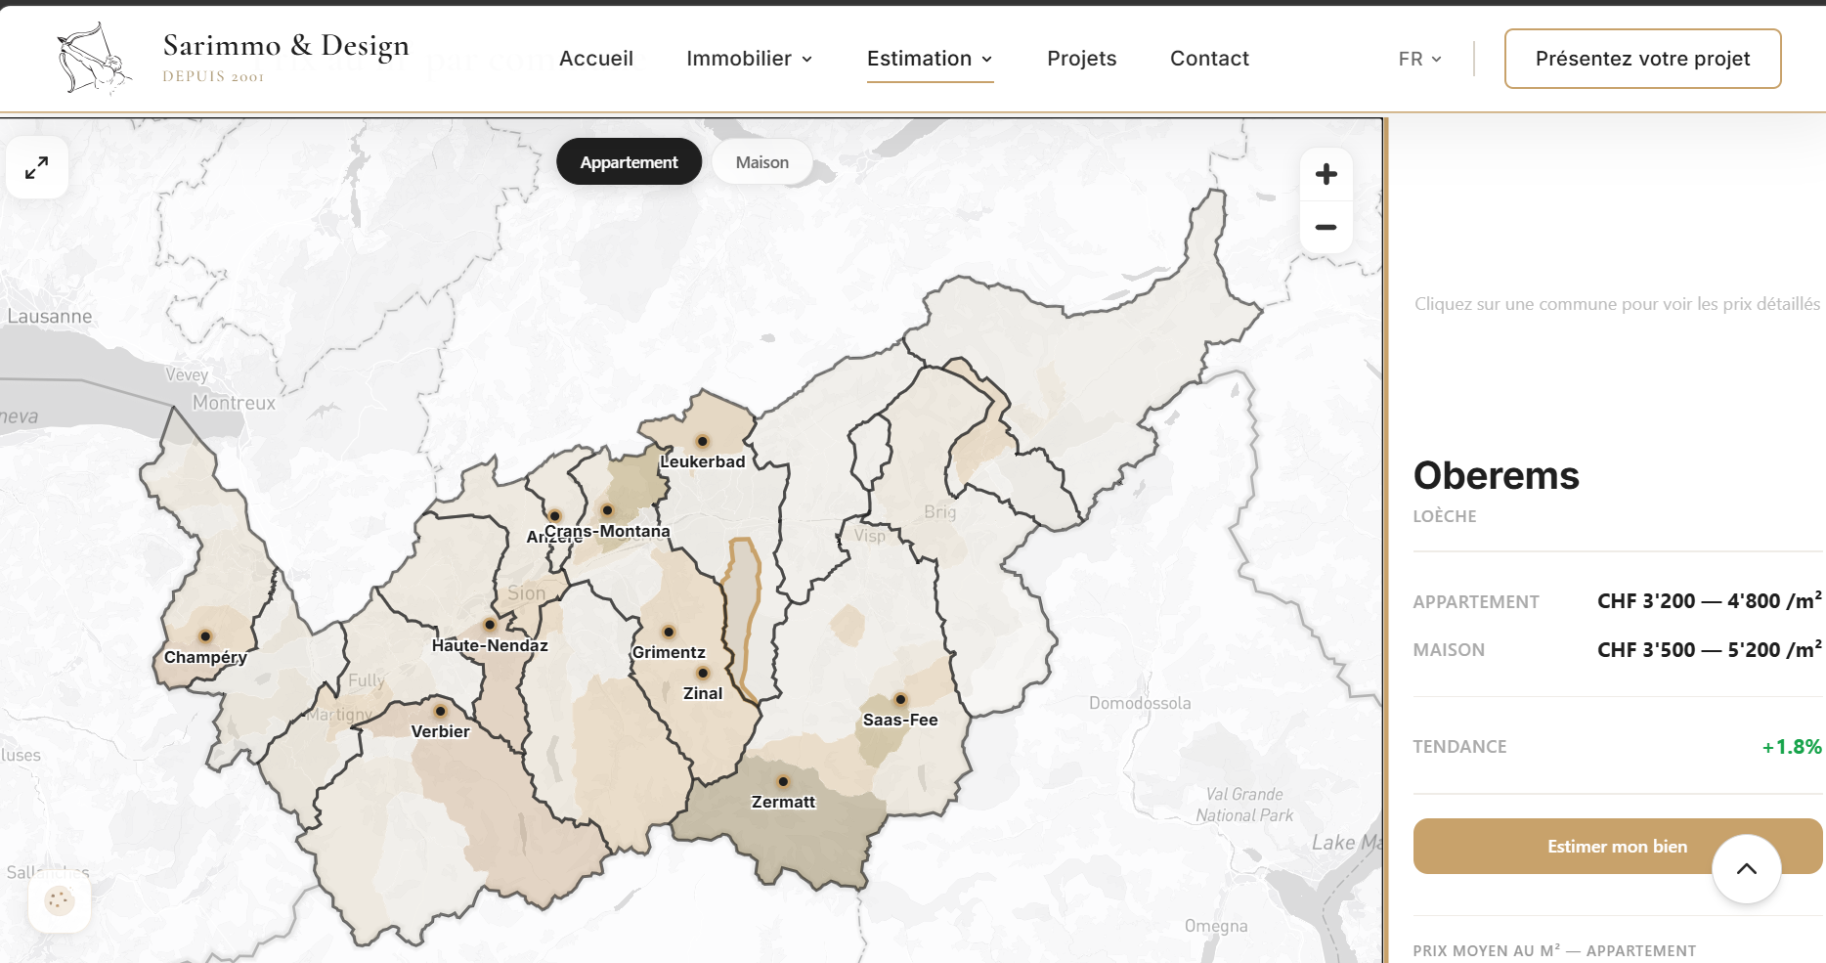Open the cookie preferences icon
Screen dimensions: 1826x963
click(x=60, y=900)
